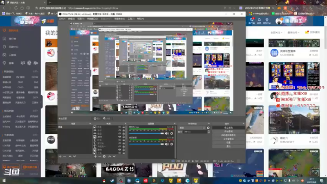
Task: Move scene down arrow in Scenes panel
Action: click(x=74, y=156)
